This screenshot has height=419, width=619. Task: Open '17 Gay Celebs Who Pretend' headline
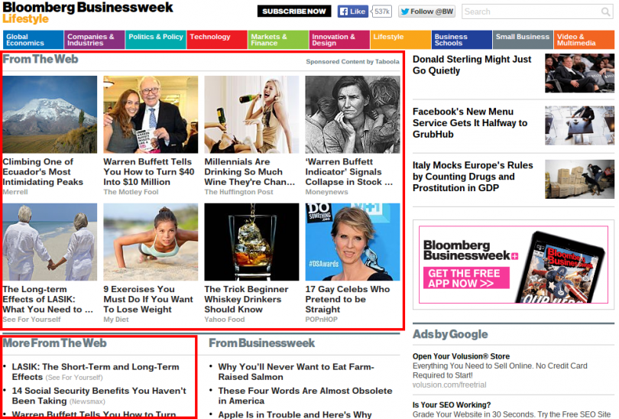coord(348,300)
